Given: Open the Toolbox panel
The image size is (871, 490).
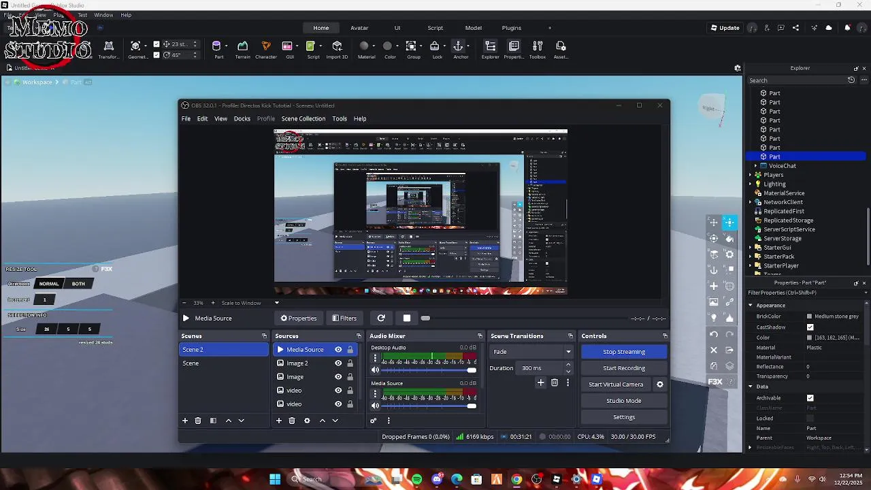Looking at the screenshot, I should (x=538, y=49).
